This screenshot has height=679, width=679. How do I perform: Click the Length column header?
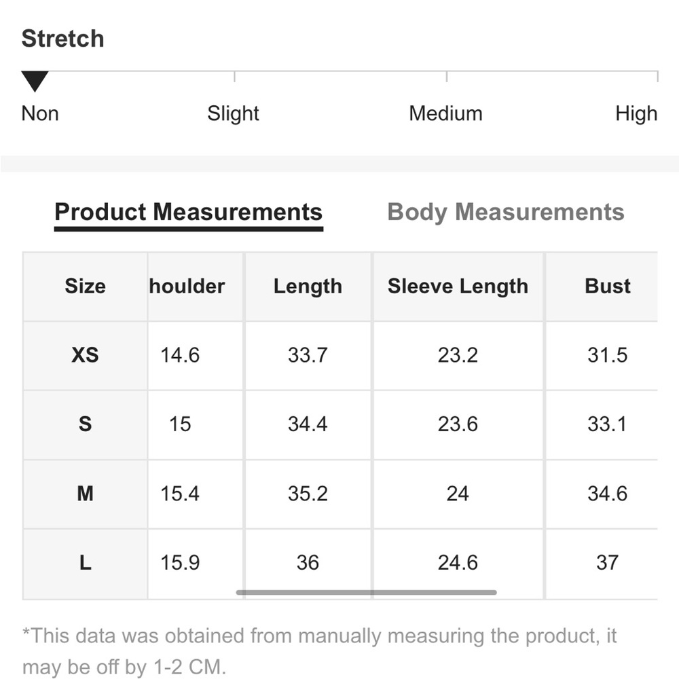click(x=308, y=287)
